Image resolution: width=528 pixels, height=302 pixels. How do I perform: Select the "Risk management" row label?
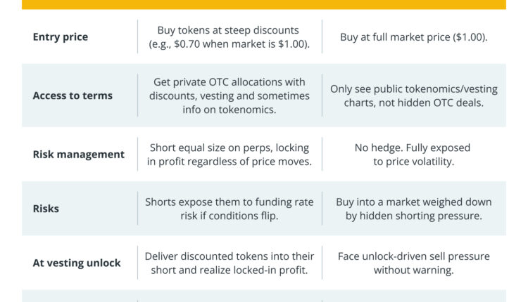pos(78,155)
